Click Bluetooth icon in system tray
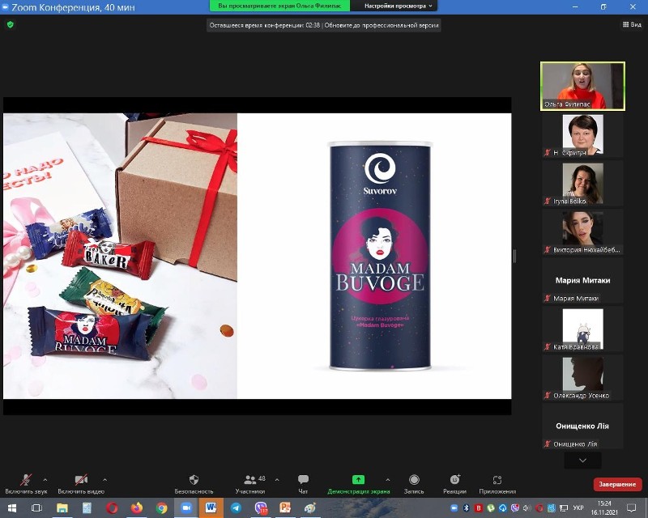This screenshot has width=648, height=518. 467,507
